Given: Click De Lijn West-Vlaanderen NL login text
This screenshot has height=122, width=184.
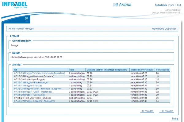Looking at the screenshot, I should pyautogui.click(x=166, y=13).
